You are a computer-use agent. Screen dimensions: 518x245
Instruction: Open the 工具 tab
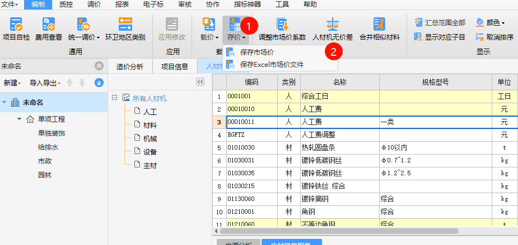(282, 4)
